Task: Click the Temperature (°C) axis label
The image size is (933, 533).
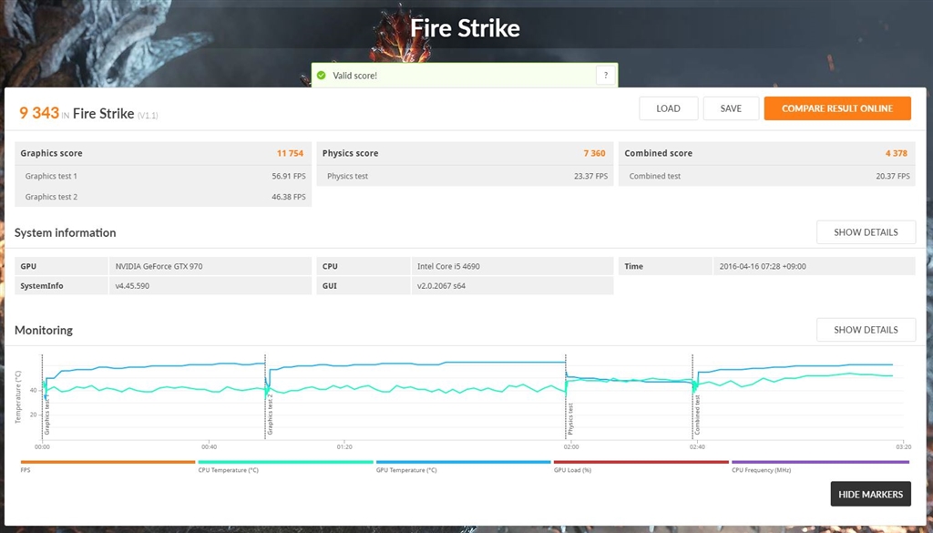Action: pyautogui.click(x=18, y=397)
